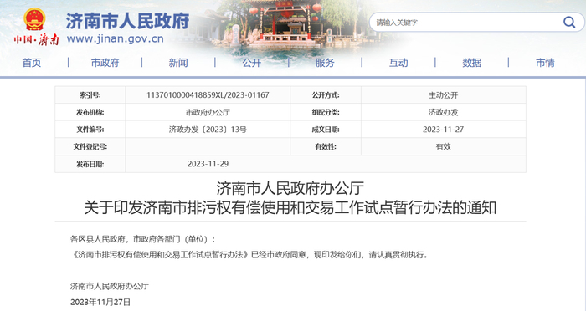This screenshot has width=586, height=311.
Task: Click the national emblem logo
Action: (x=35, y=19)
